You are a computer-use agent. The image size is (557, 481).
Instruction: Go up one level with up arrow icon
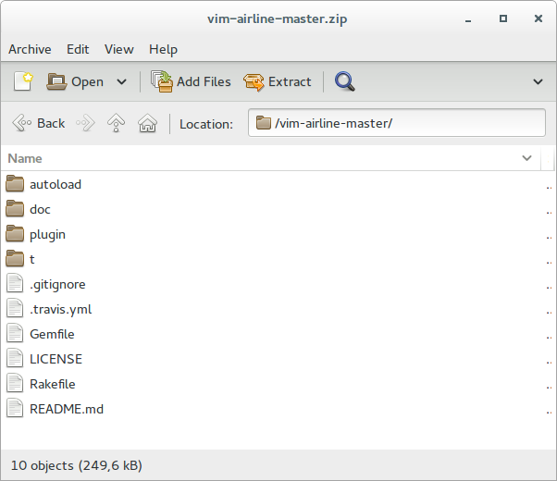click(117, 123)
